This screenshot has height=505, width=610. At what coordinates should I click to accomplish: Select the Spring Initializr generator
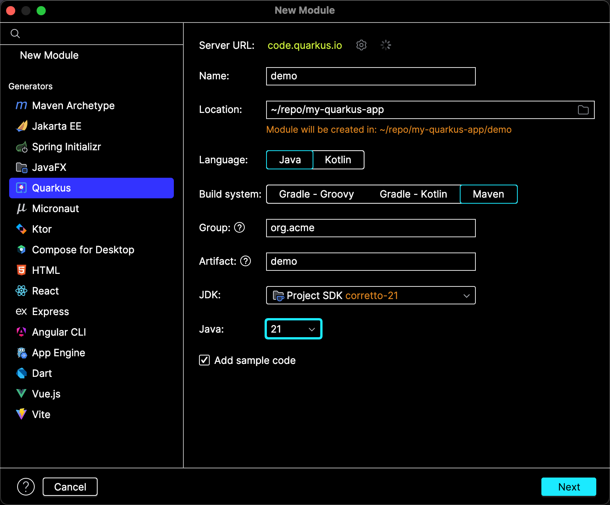point(66,147)
